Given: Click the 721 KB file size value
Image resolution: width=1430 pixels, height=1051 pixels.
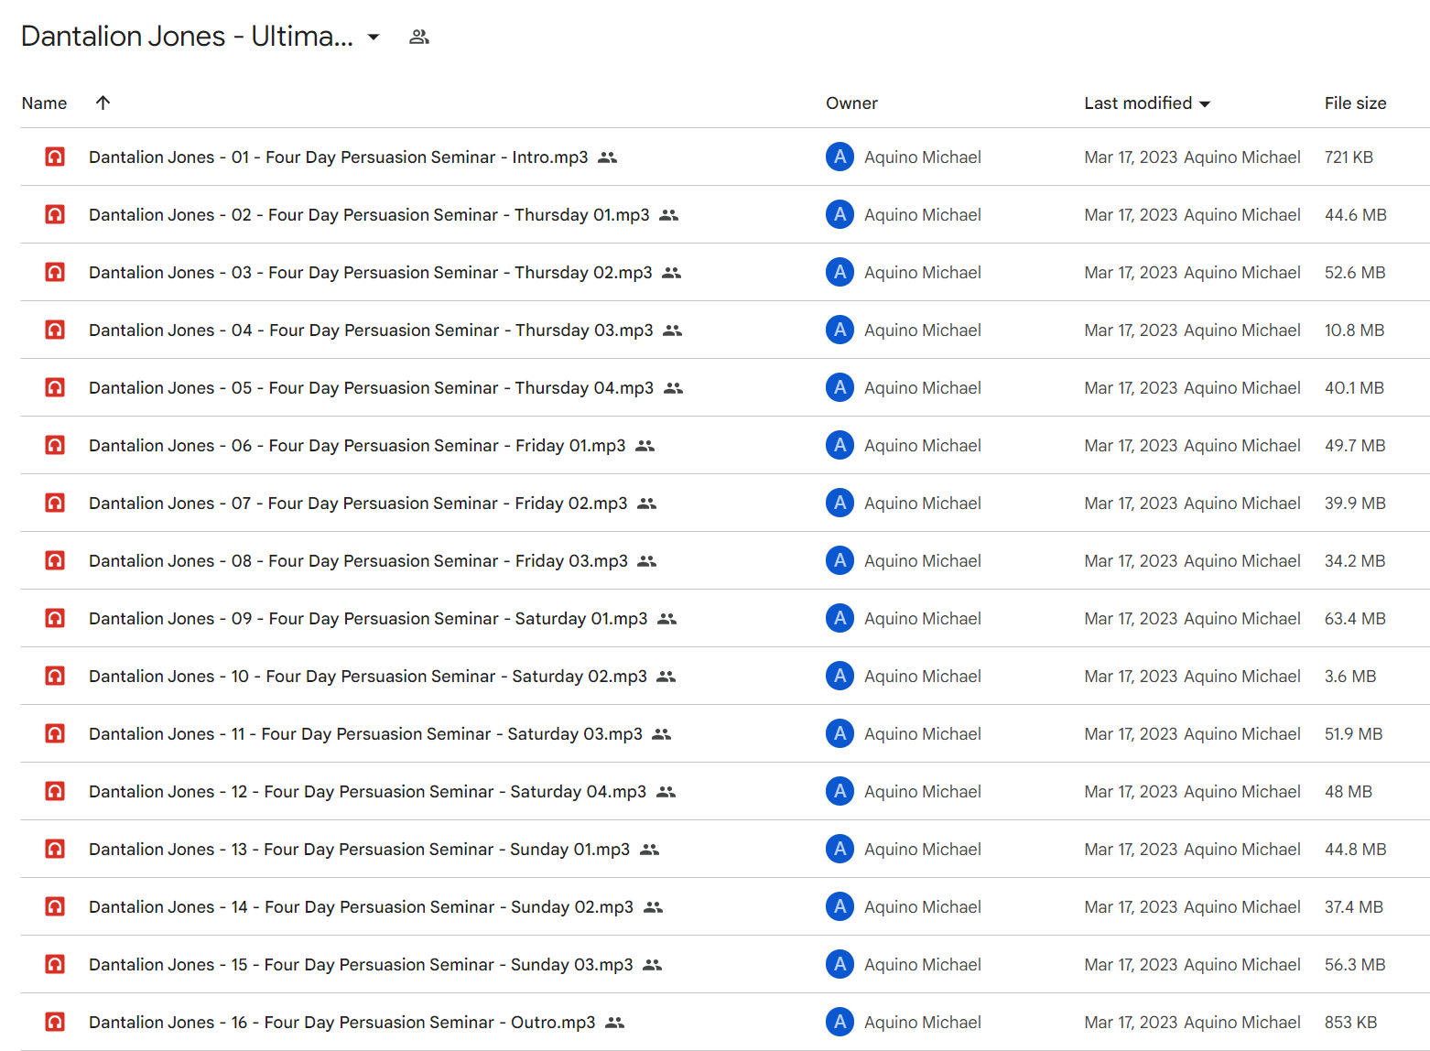Looking at the screenshot, I should (1349, 157).
